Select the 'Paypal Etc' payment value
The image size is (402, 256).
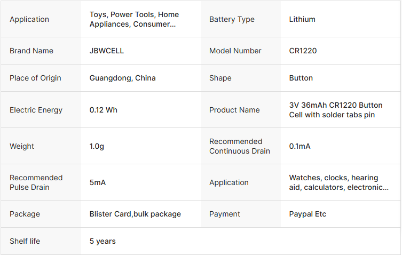(308, 214)
